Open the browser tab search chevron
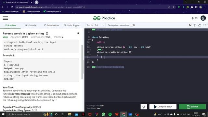 [x=186, y=2]
